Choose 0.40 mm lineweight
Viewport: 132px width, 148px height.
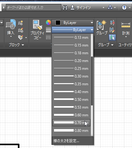tap(71, 92)
